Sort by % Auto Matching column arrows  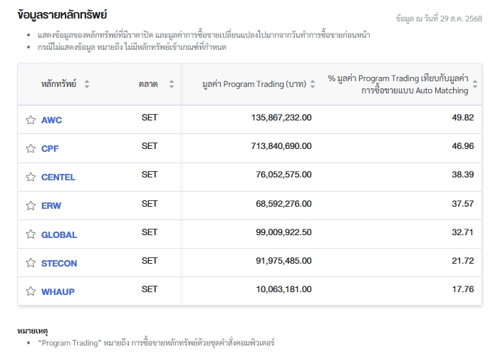[x=475, y=84]
